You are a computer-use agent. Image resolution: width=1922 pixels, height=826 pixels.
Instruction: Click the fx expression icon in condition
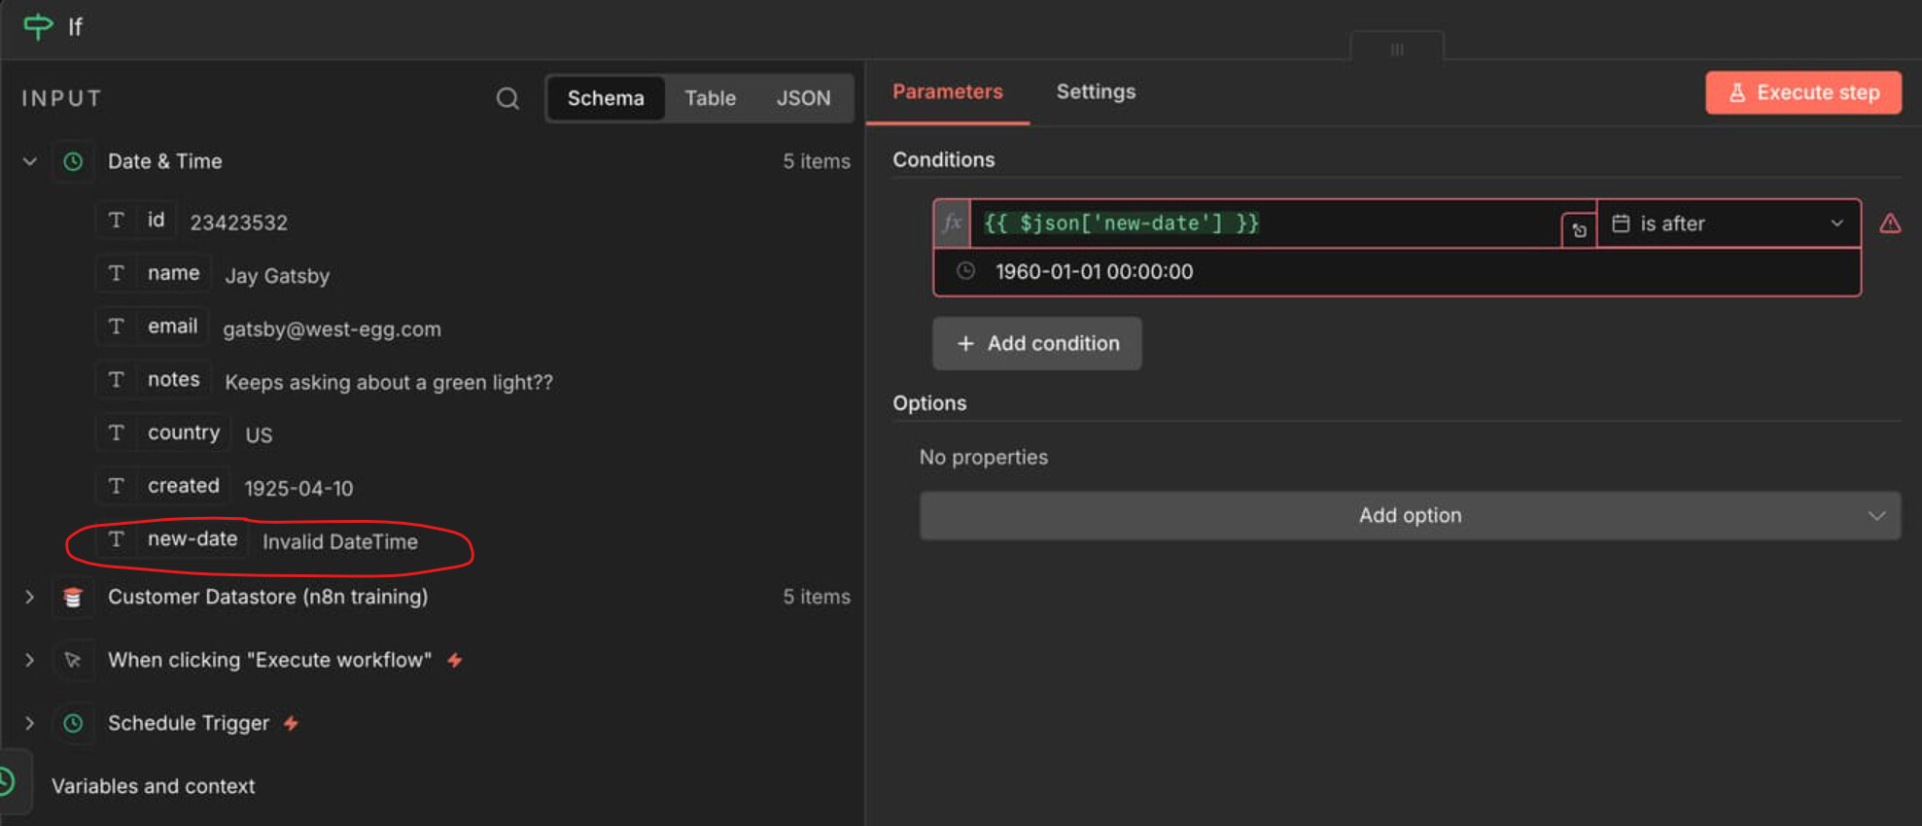click(953, 224)
